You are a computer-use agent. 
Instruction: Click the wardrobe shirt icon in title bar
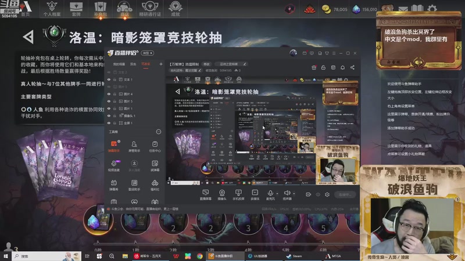click(327, 53)
